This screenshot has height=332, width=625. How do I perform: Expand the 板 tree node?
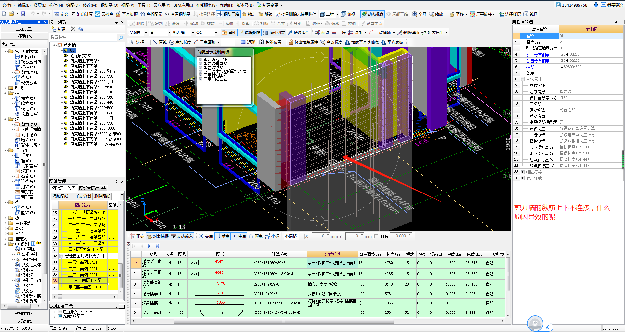tap(6, 218)
